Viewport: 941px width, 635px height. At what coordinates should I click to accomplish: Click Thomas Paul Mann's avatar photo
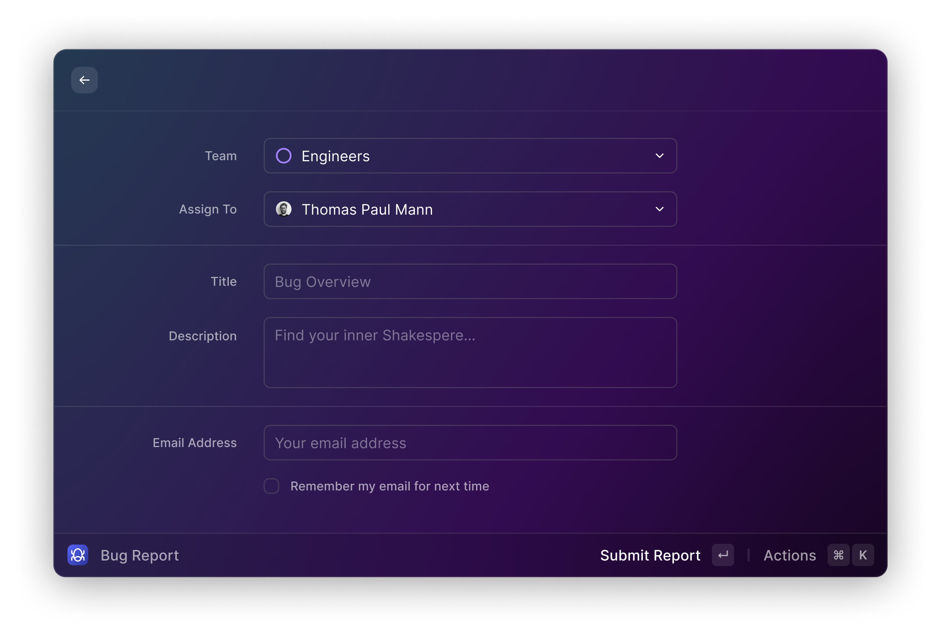tap(283, 209)
